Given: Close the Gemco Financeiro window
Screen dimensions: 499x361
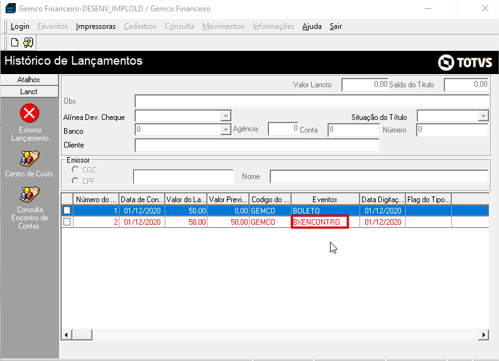Looking at the screenshot, I should (485, 8).
